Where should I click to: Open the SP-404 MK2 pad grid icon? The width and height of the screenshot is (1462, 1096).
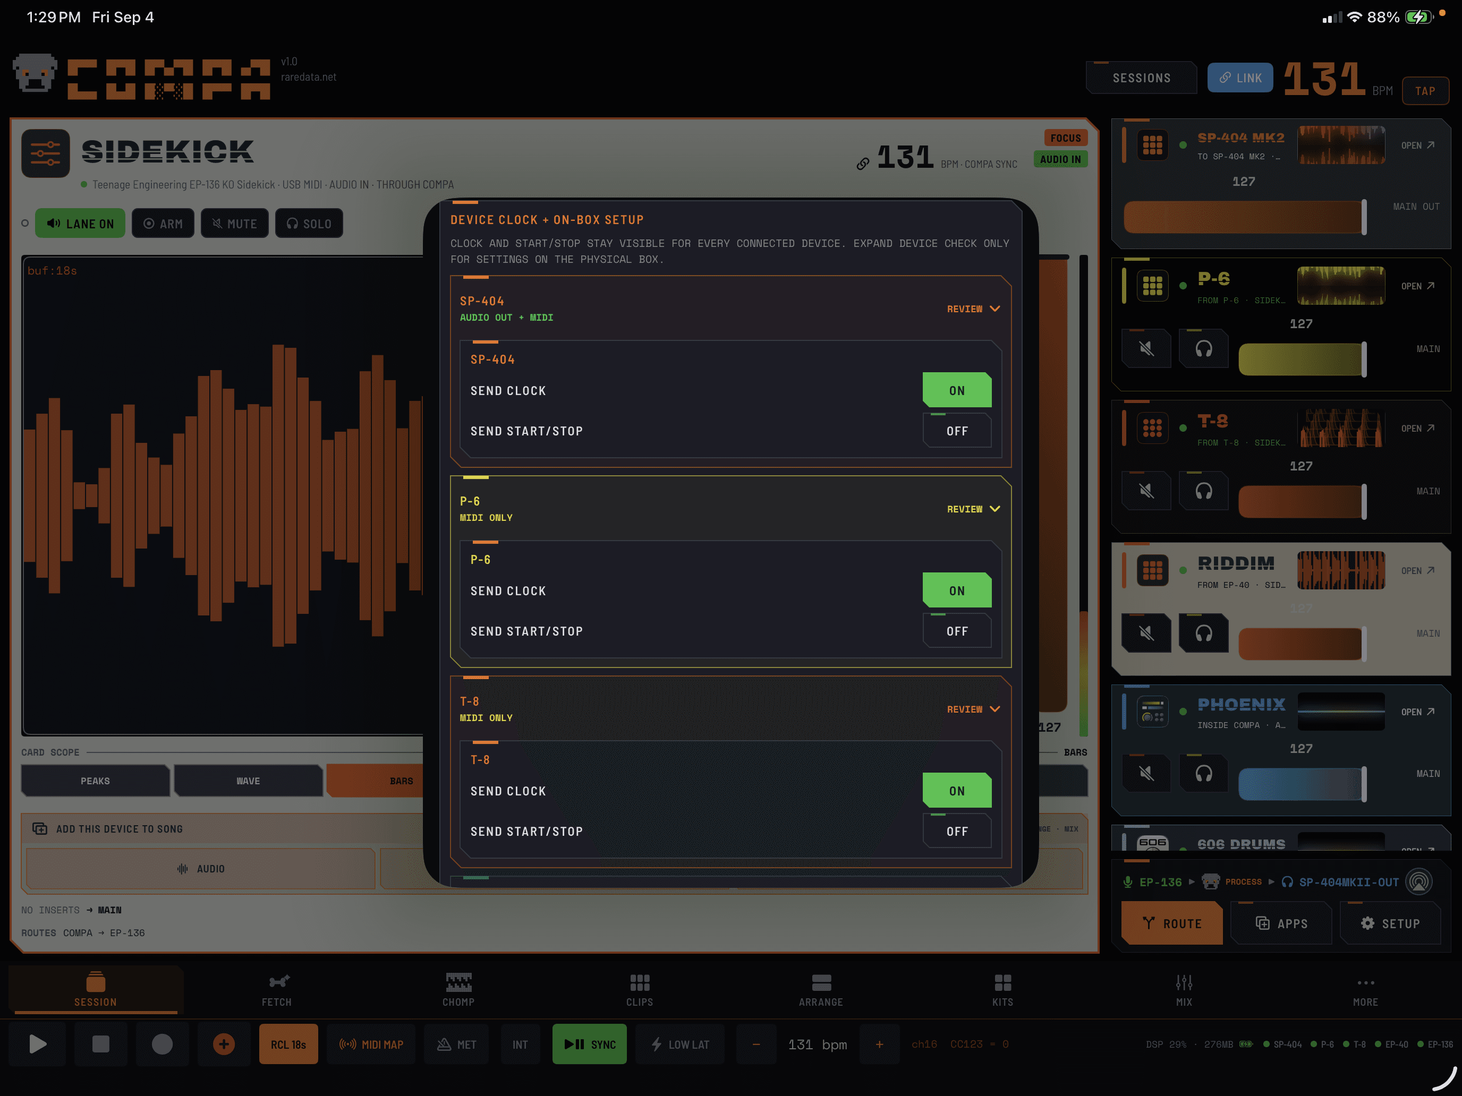(1152, 144)
